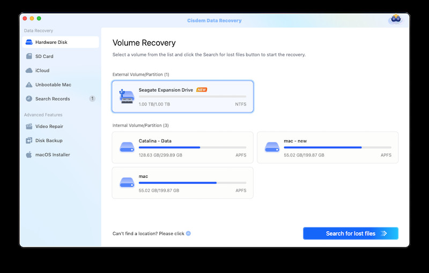This screenshot has height=273, width=429.
Task: Click the SD Card icon in sidebar
Action: point(29,56)
